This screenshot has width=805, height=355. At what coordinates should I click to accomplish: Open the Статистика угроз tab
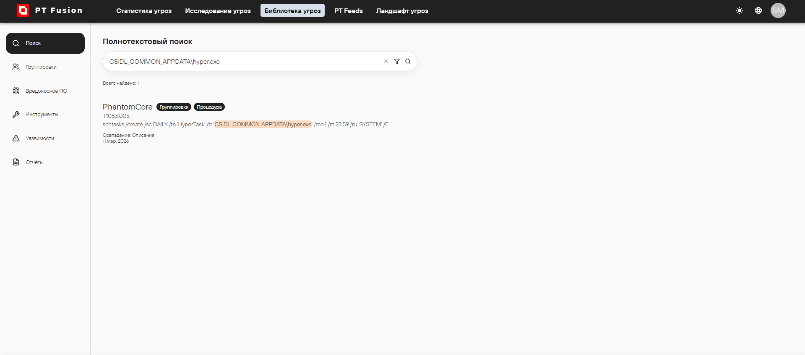[x=144, y=10]
